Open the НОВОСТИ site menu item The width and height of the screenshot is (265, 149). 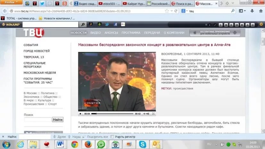[x=79, y=33]
